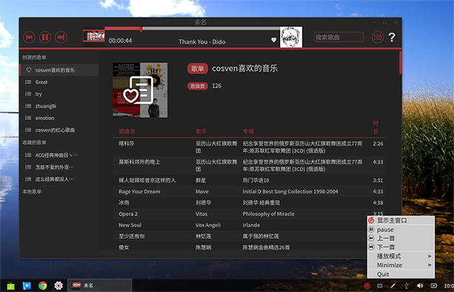The image size is (454, 292).
Task: Click the red music tray icon
Action: pos(367,286)
